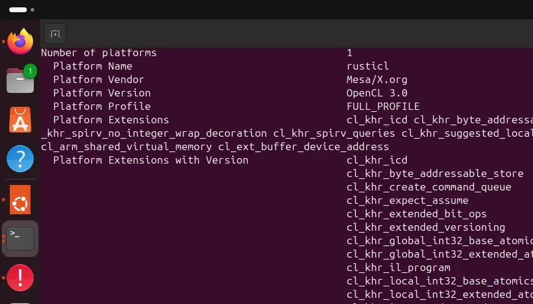Viewport: 533px width, 304px height.
Task: Click the 'cl_khr_expect_assume' extension line
Action: click(407, 200)
